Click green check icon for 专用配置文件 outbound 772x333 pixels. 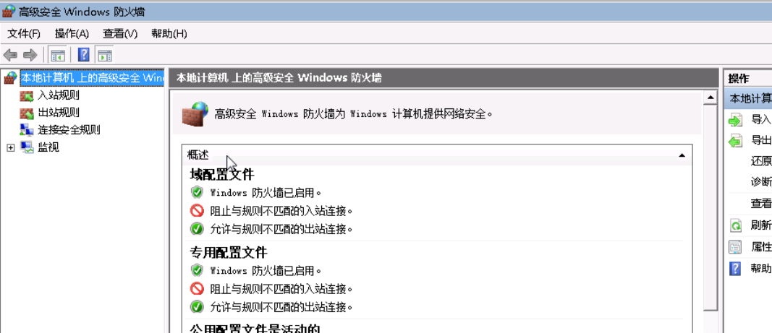pyautogui.click(x=197, y=307)
